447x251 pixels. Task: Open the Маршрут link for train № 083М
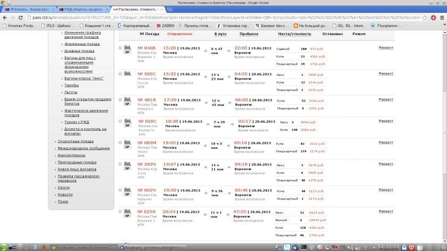point(385,143)
